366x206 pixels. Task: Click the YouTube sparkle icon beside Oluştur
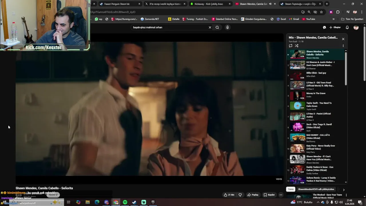(x=325, y=27)
